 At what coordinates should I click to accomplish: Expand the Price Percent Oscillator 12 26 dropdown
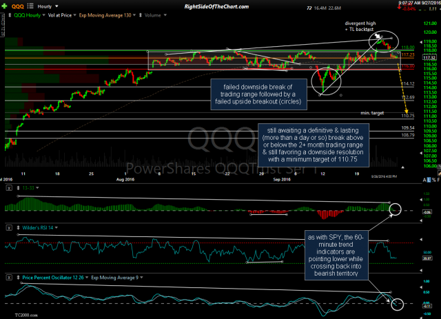click(x=87, y=278)
